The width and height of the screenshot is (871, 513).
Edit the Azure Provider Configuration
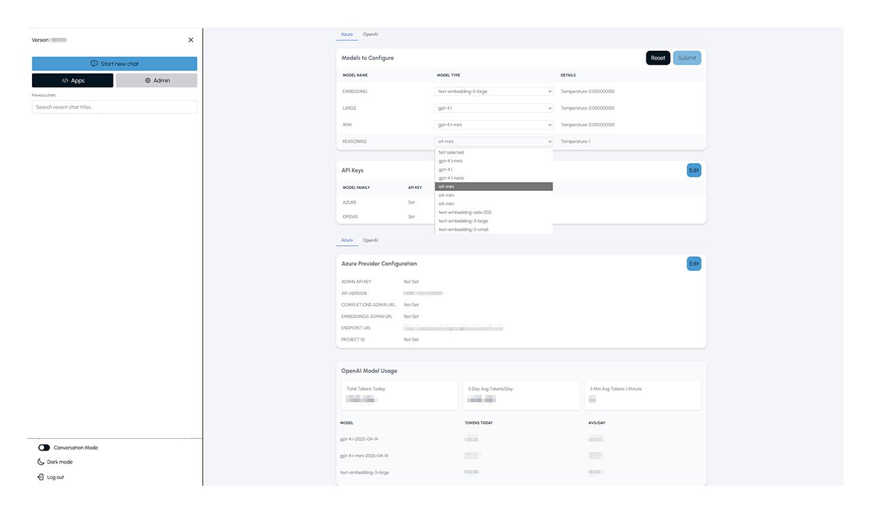coord(693,264)
